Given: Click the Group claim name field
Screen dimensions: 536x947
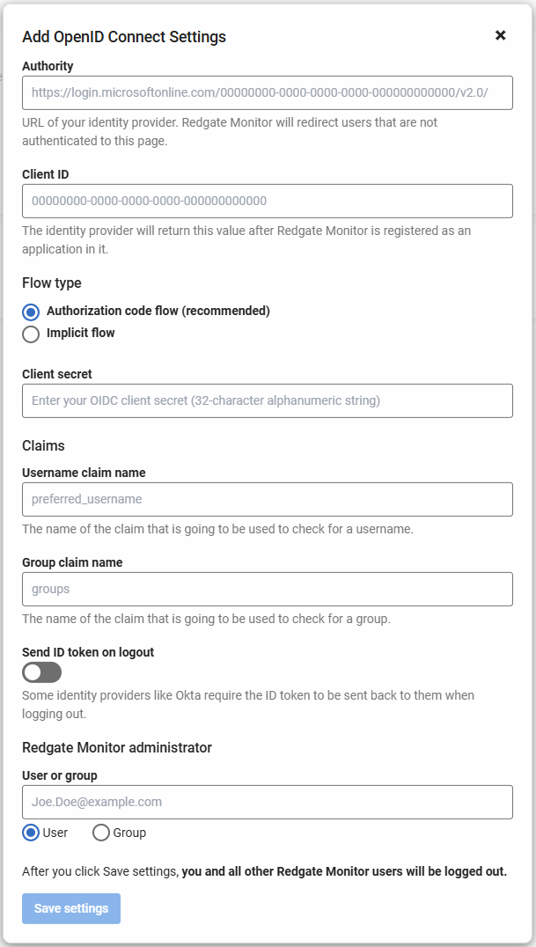Looking at the screenshot, I should (x=267, y=589).
